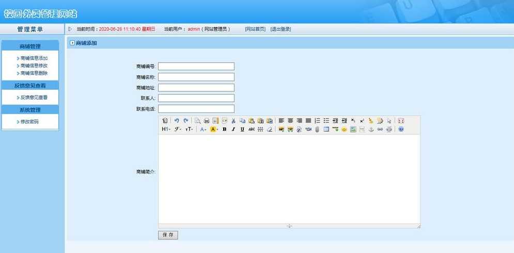Center align text in editor
The height and width of the screenshot is (253, 514).
(x=290, y=121)
